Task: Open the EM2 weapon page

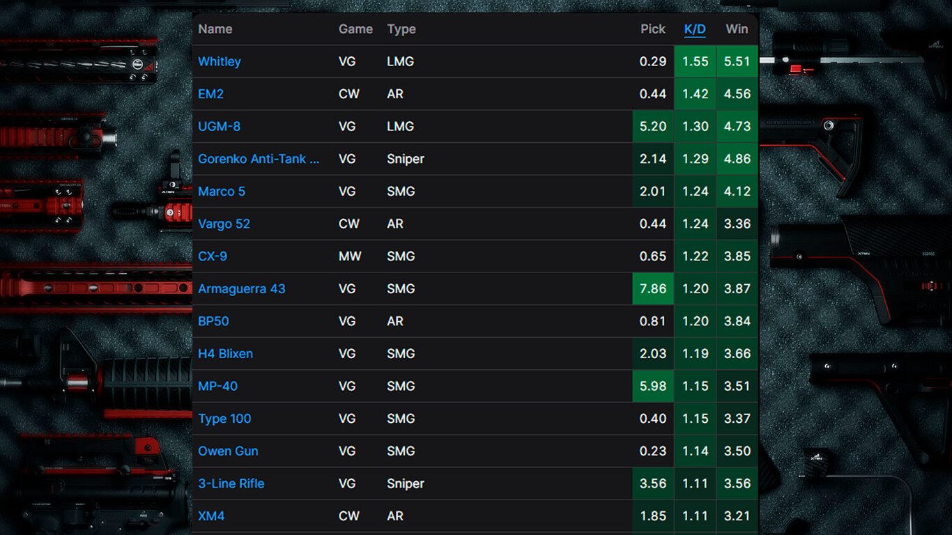Action: tap(210, 94)
